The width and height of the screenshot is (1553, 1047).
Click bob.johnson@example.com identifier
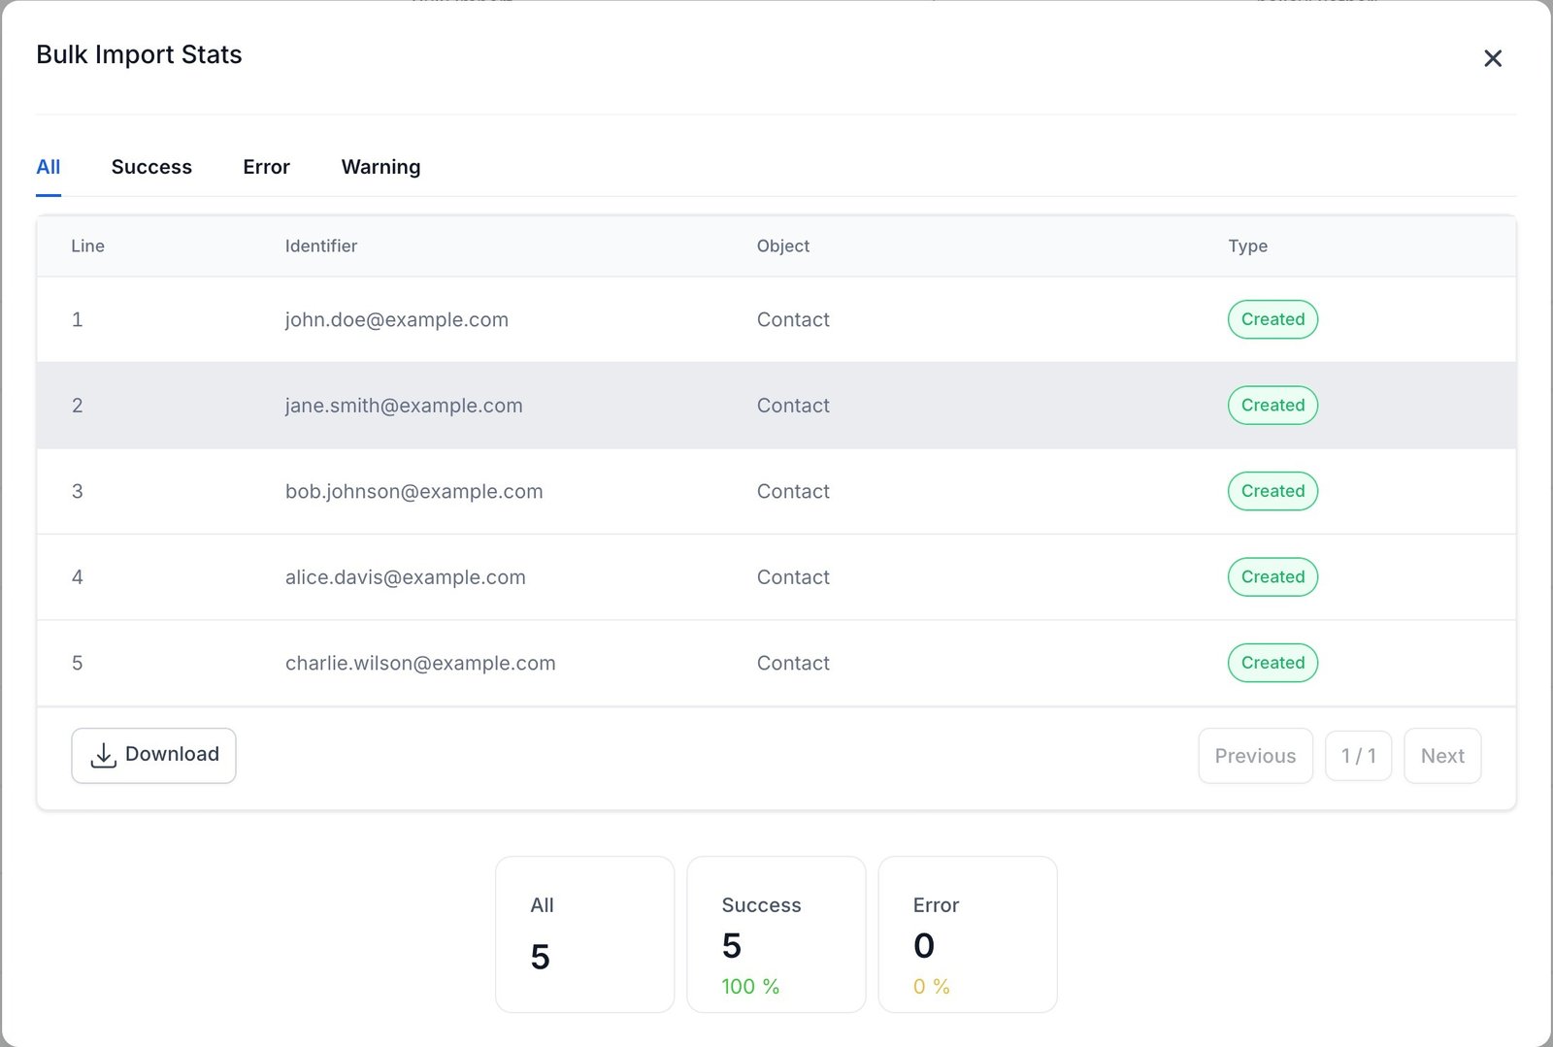pos(413,491)
